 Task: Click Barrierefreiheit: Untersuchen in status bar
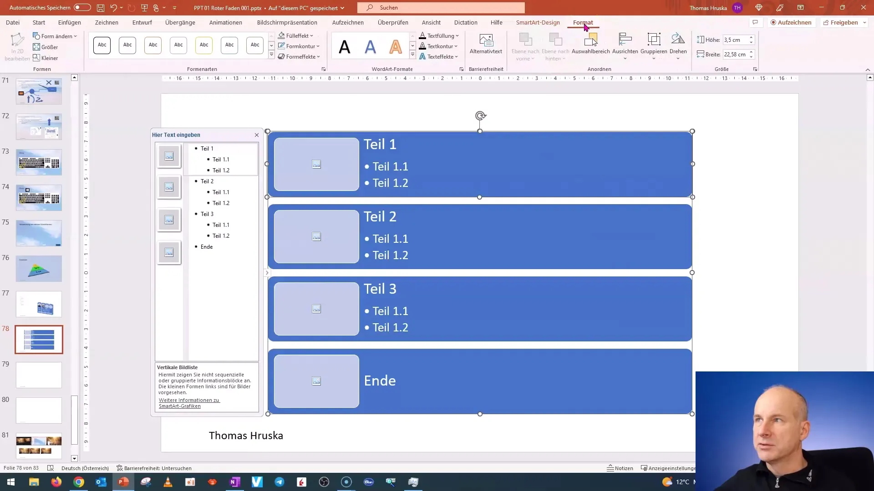click(x=154, y=468)
